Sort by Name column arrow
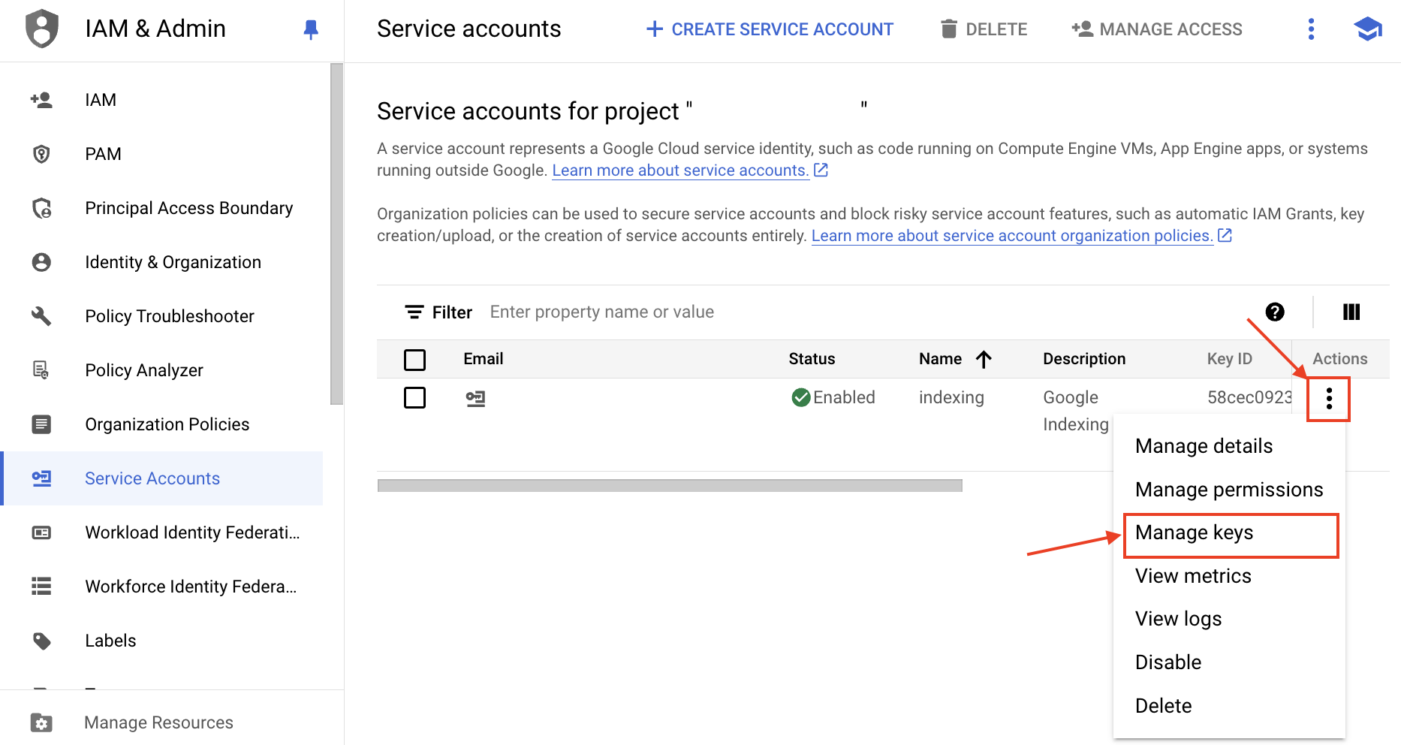Image resolution: width=1401 pixels, height=745 pixels. 984,360
